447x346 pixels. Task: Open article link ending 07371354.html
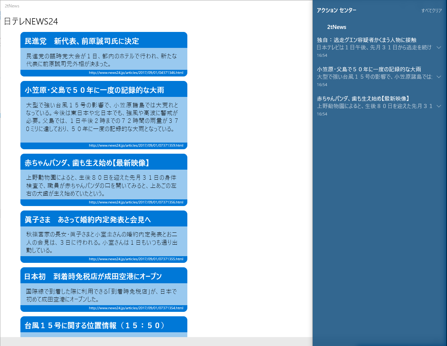click(x=136, y=308)
